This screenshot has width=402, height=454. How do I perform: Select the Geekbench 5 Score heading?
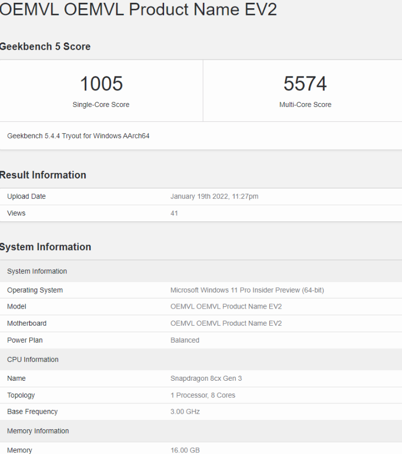pos(45,47)
